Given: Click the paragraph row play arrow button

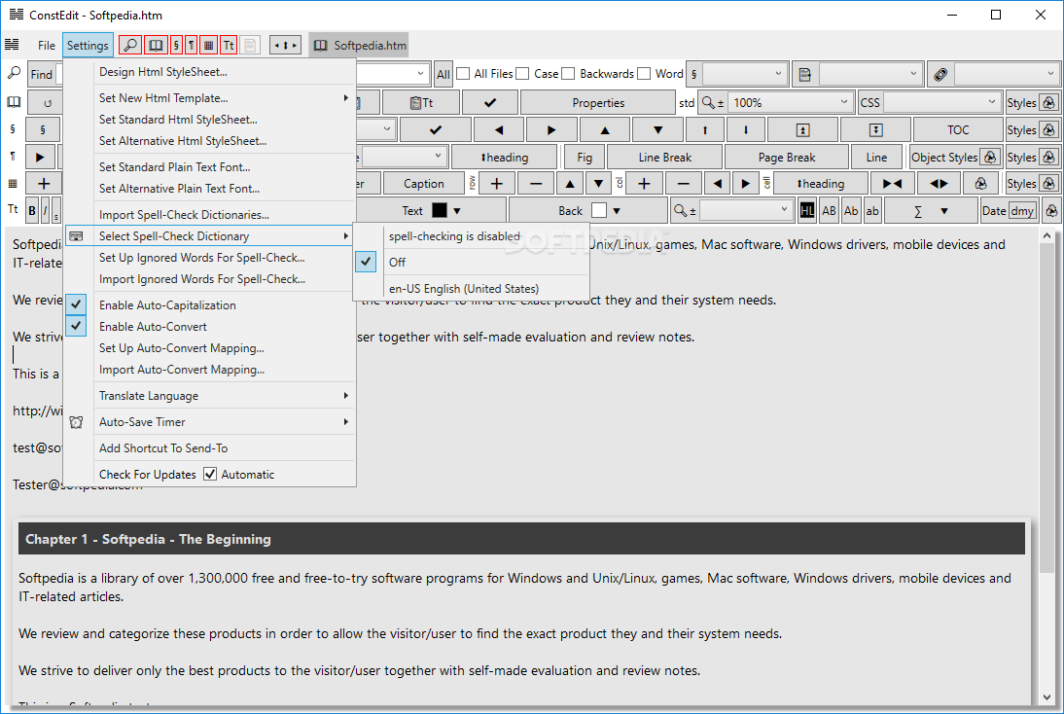Looking at the screenshot, I should pyautogui.click(x=40, y=158).
